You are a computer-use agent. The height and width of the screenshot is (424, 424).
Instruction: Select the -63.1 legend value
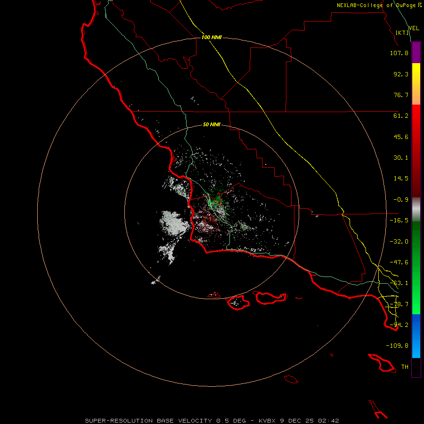click(x=399, y=283)
